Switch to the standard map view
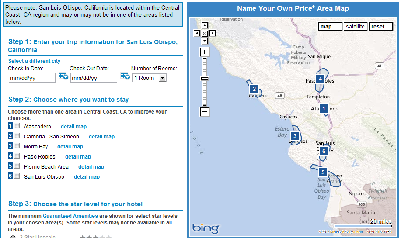The width and height of the screenshot is (401, 238). (330, 27)
